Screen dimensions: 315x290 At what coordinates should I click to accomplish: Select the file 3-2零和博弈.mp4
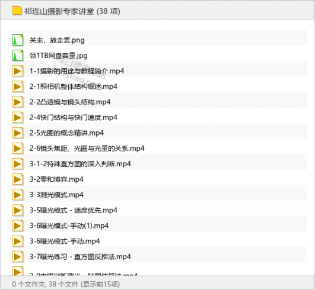56,179
